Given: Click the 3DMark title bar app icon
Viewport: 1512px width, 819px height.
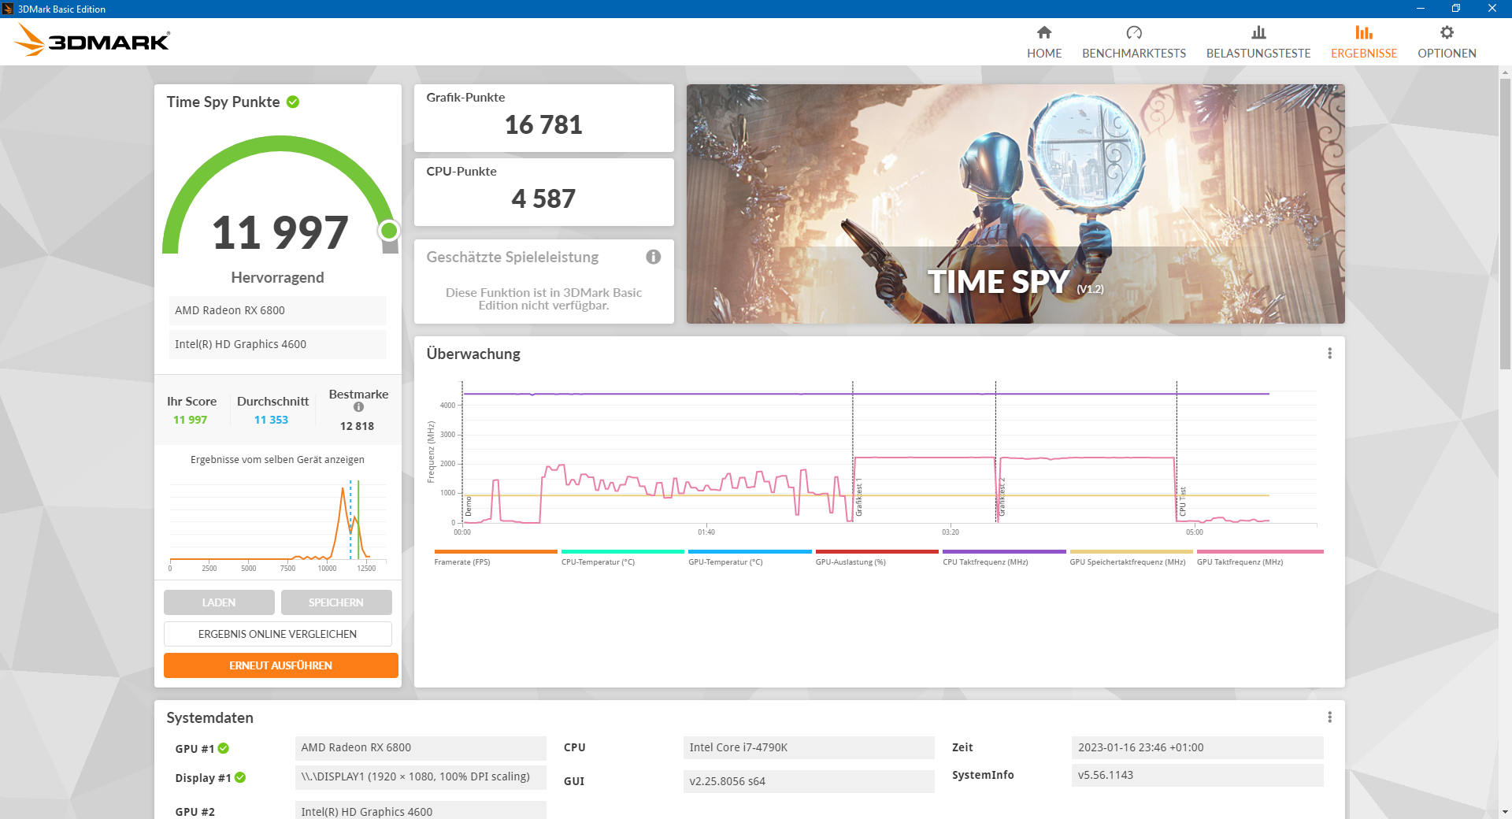Looking at the screenshot, I should click(8, 9).
